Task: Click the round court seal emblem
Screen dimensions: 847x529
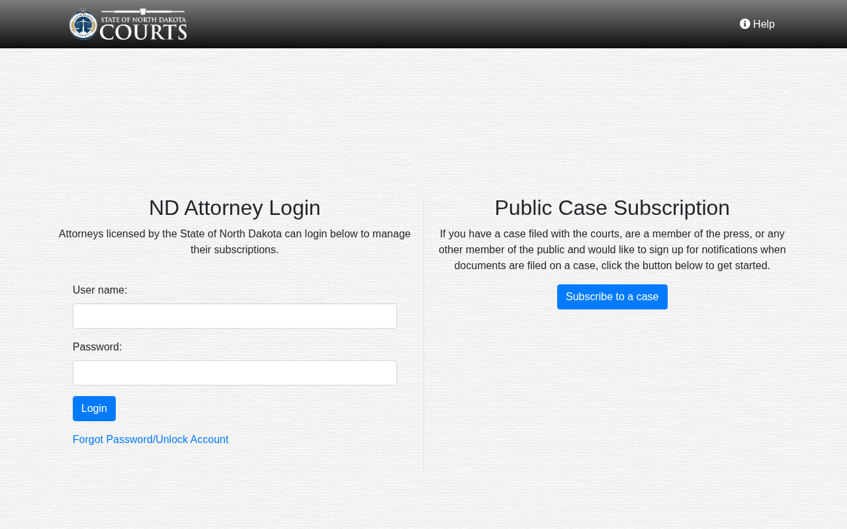Action: [x=83, y=25]
